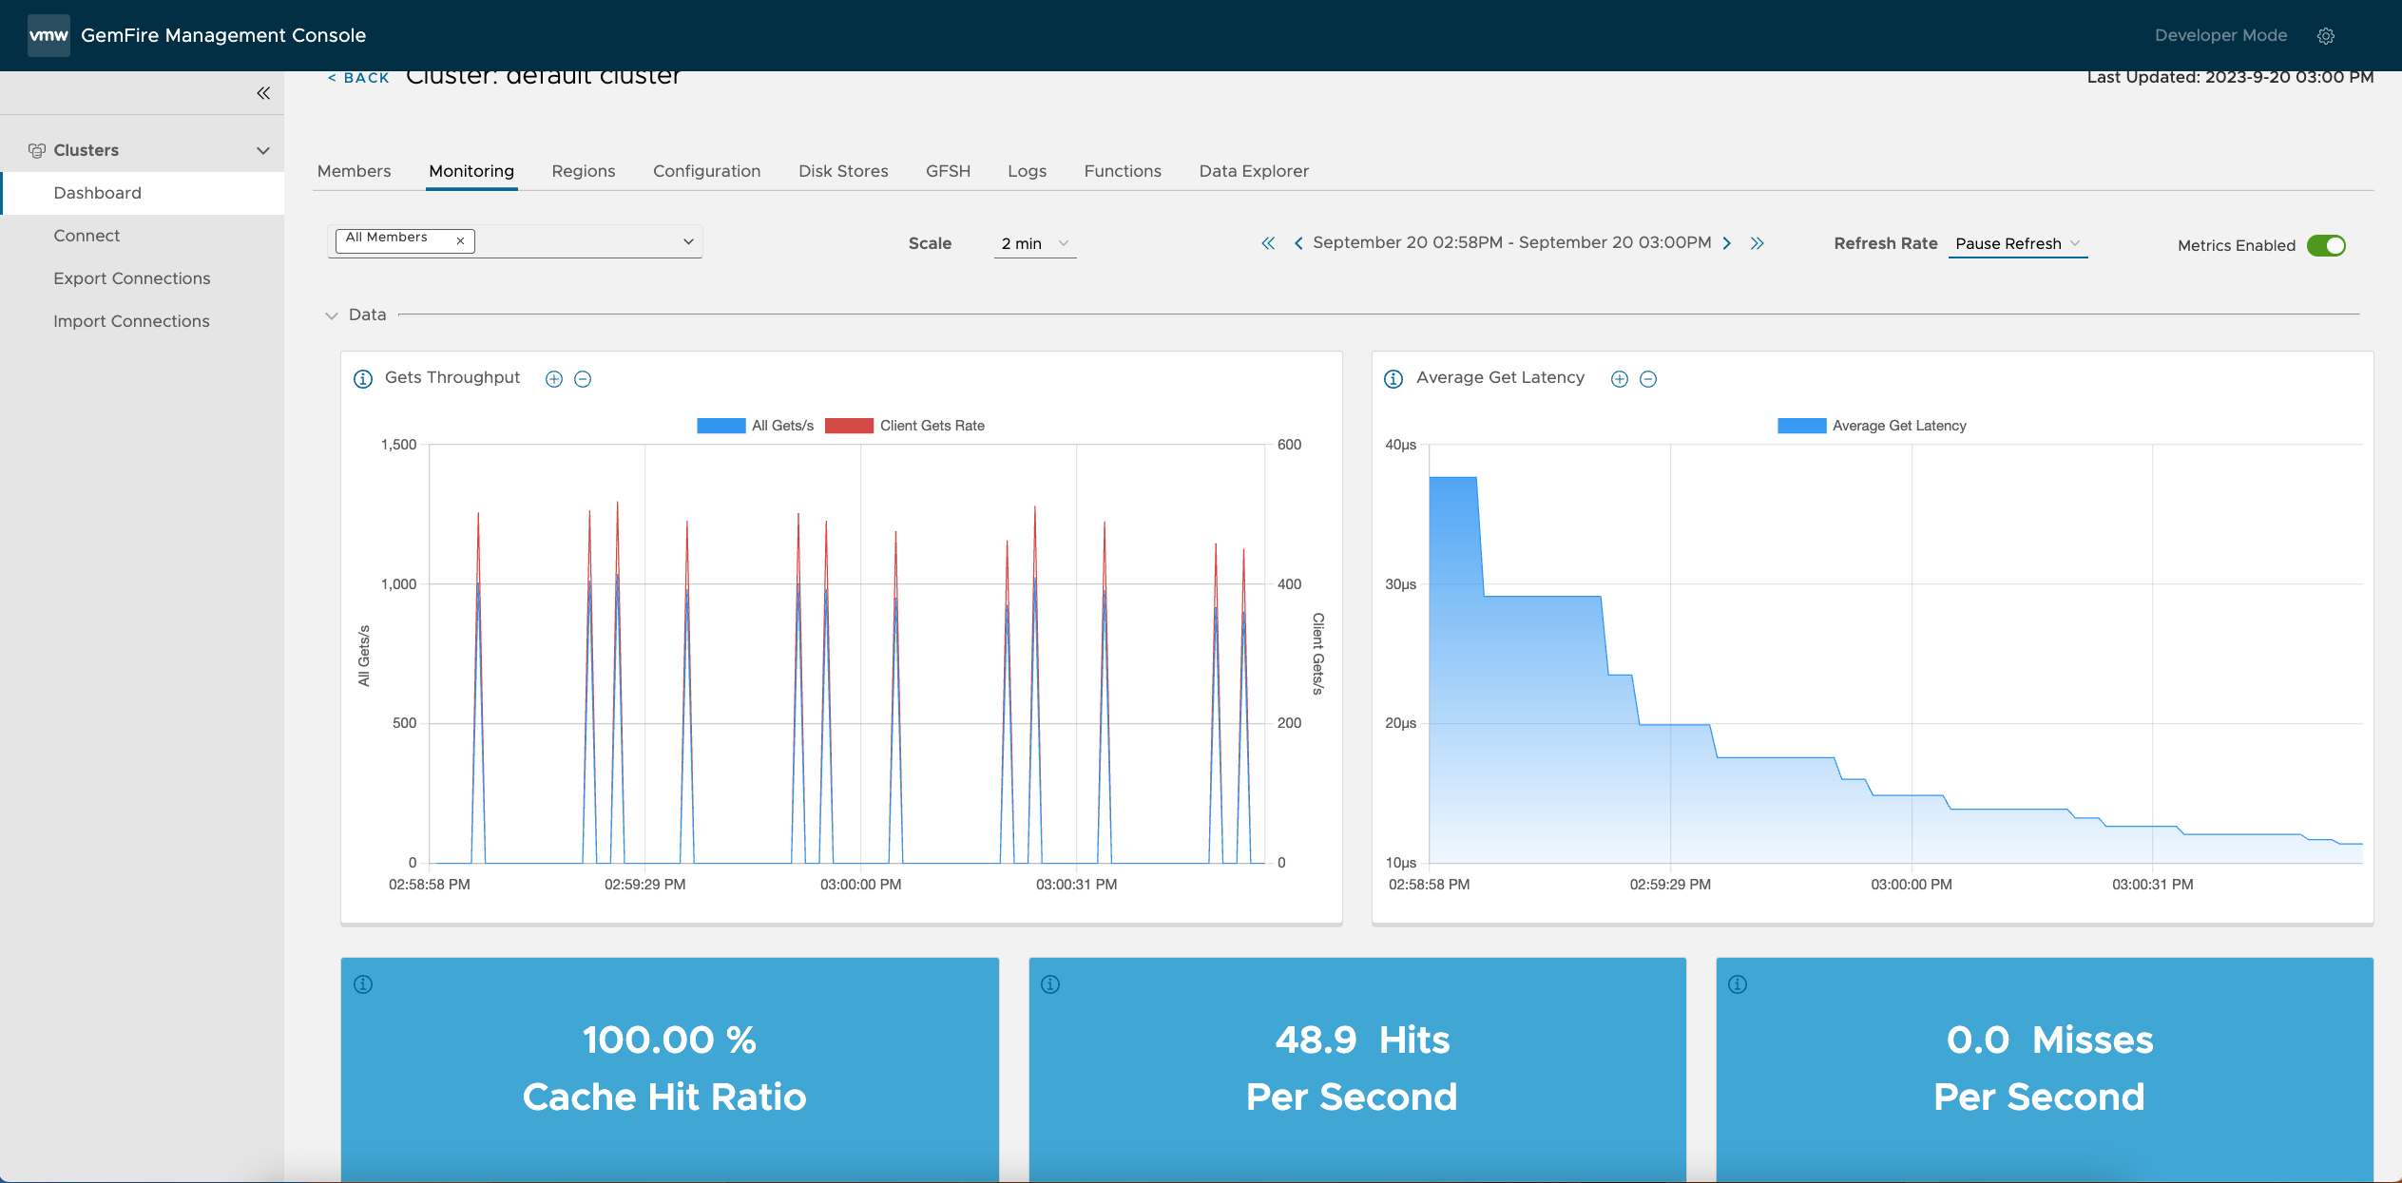Image resolution: width=2402 pixels, height=1183 pixels.
Task: Click the Hits Per Second card
Action: click(1357, 1069)
